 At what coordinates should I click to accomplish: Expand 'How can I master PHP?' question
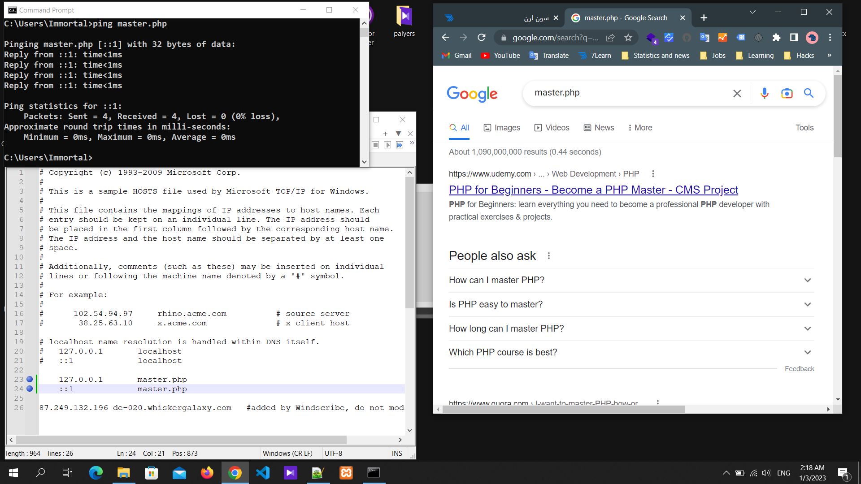631,280
